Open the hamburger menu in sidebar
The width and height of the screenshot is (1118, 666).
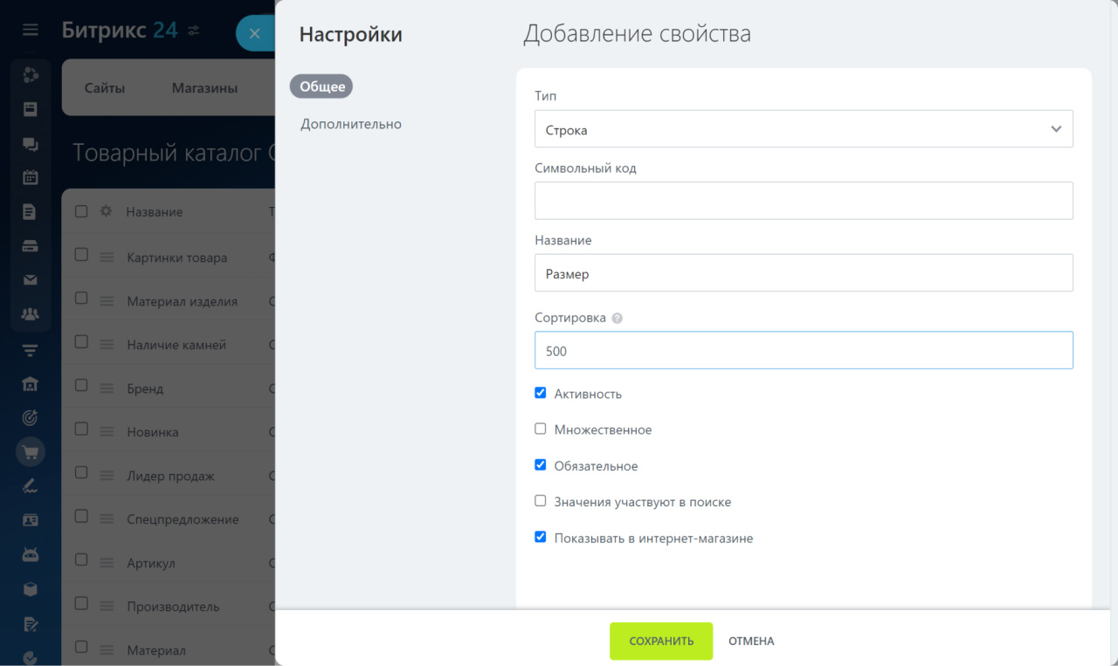click(31, 31)
